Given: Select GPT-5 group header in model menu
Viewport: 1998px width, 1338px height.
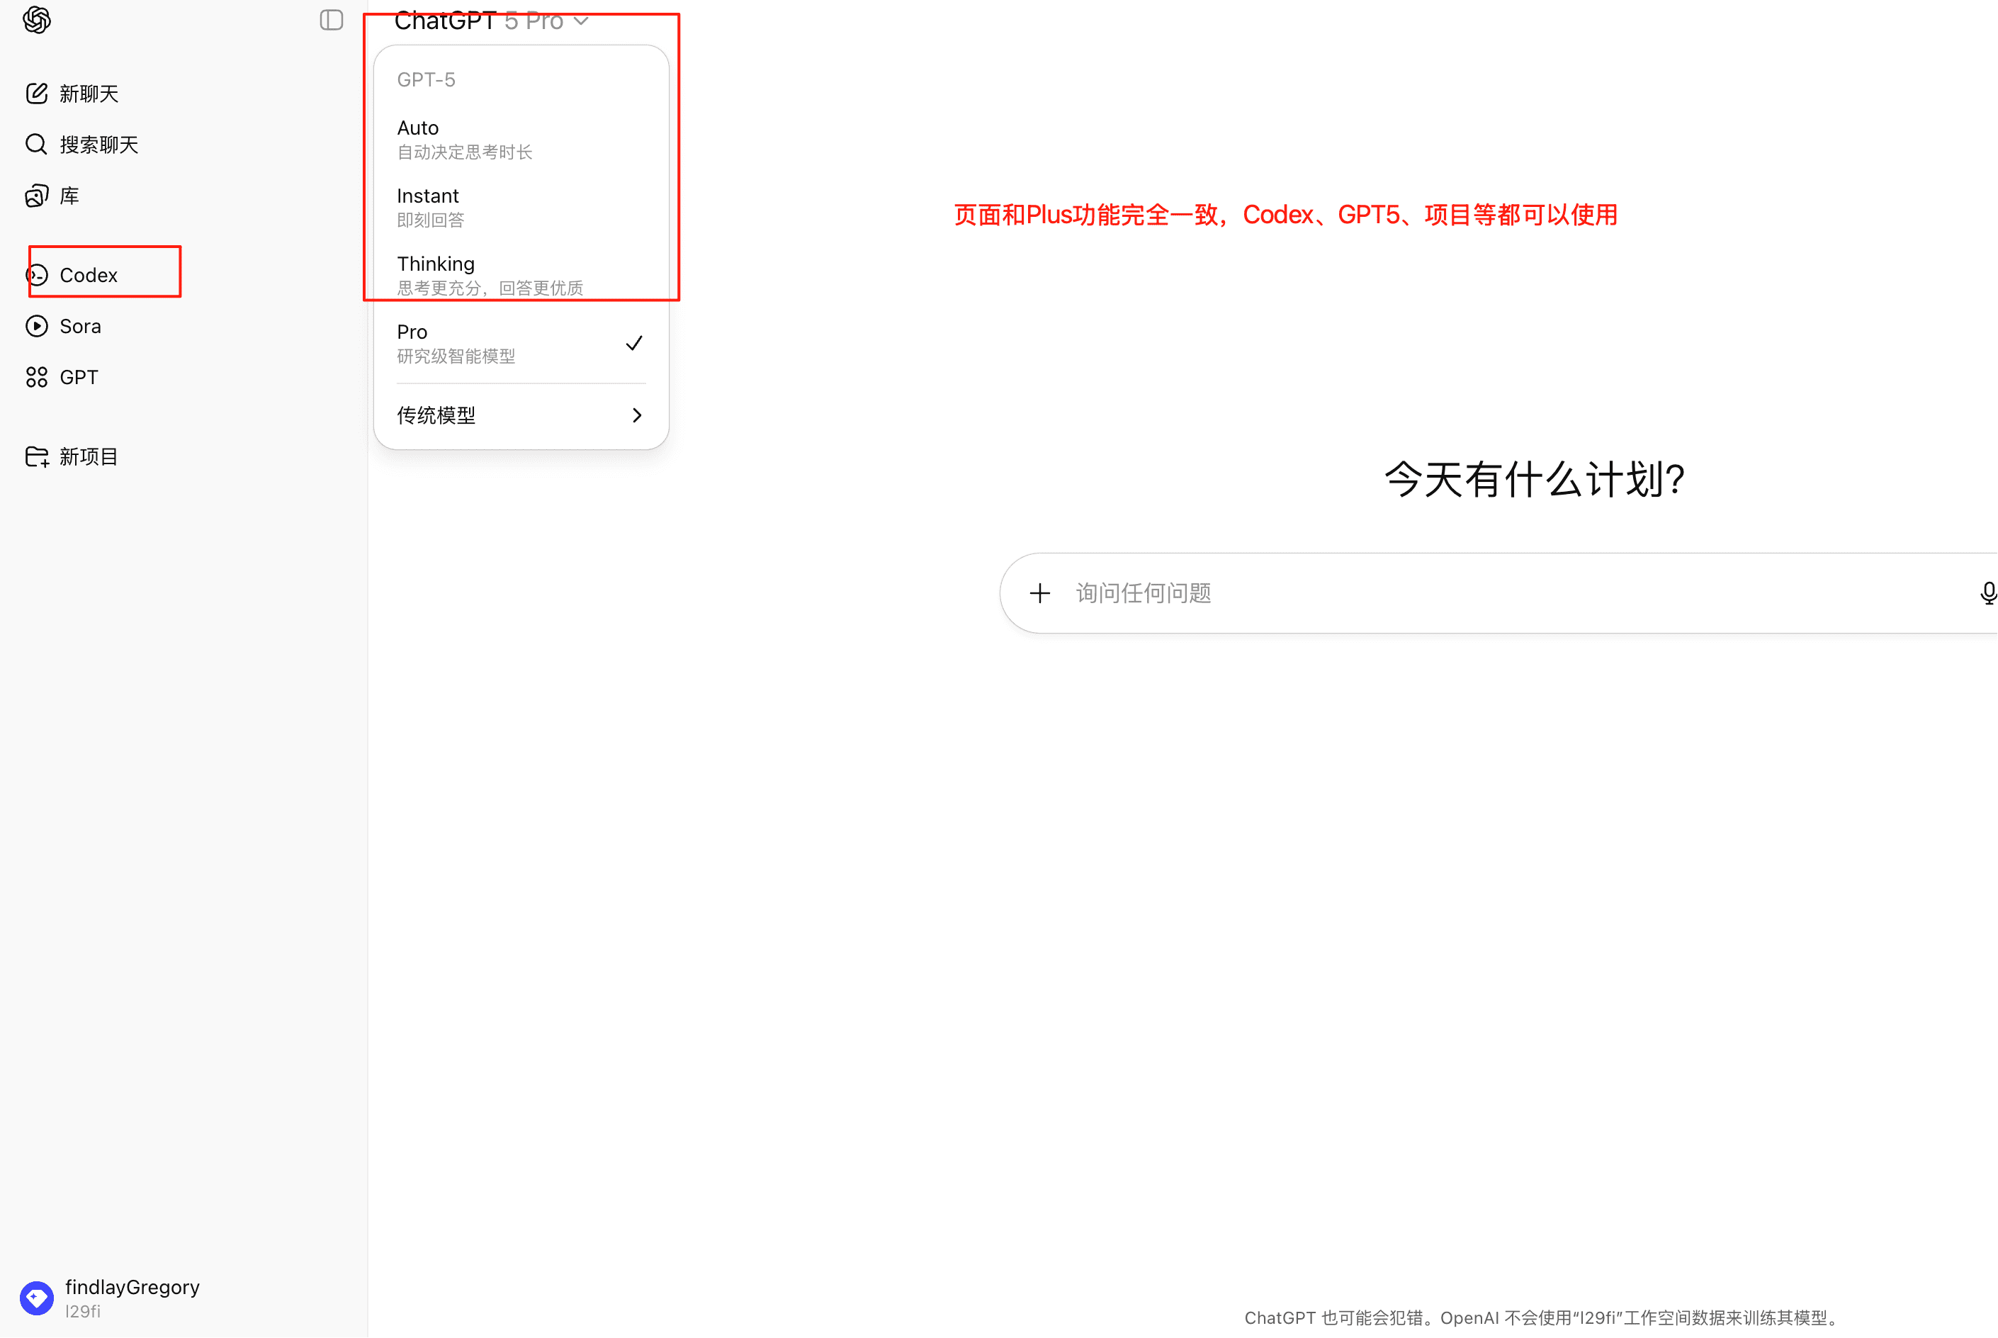Looking at the screenshot, I should pyautogui.click(x=425, y=79).
